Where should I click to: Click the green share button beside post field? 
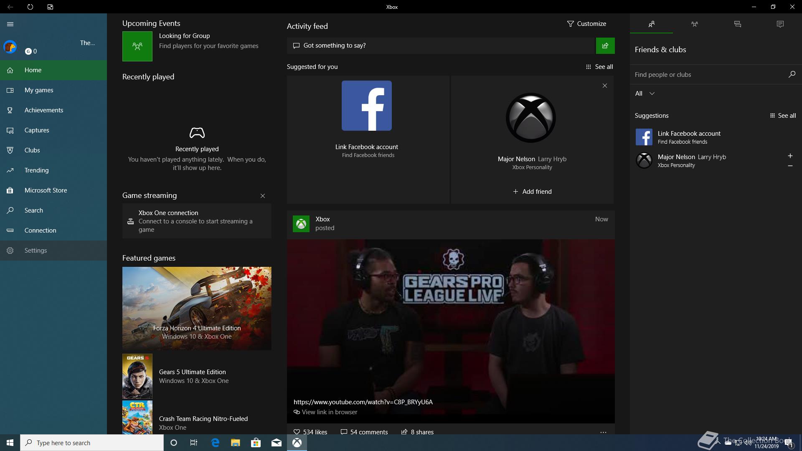605,46
